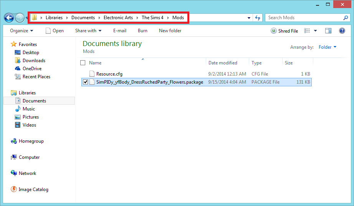This screenshot has width=354, height=206.
Task: Click the search magnifier icon
Action: [346, 18]
